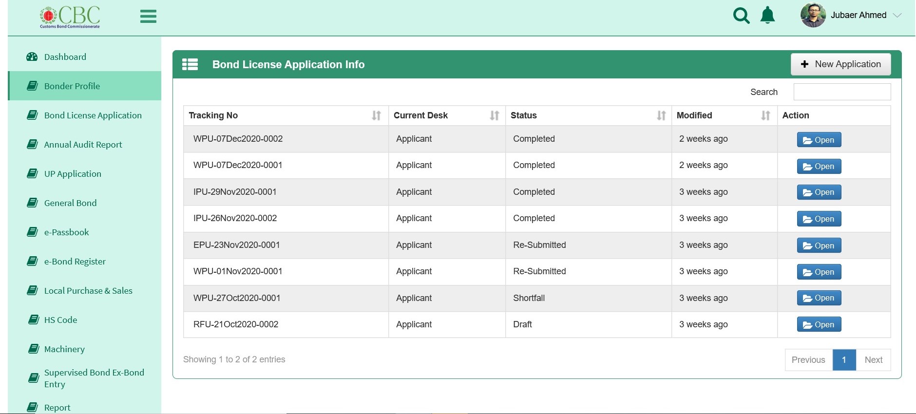
Task: Click Jubaer Ahmed profile avatar
Action: click(x=813, y=15)
